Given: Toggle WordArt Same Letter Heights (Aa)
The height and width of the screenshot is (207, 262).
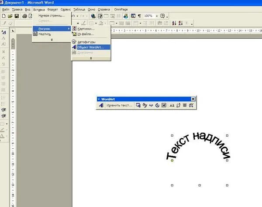Looking at the screenshot, I should tap(172, 105).
